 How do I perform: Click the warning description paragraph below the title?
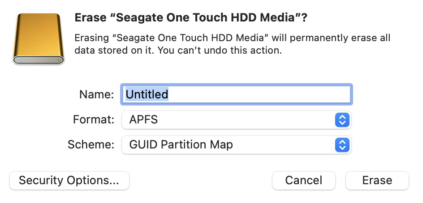[232, 44]
